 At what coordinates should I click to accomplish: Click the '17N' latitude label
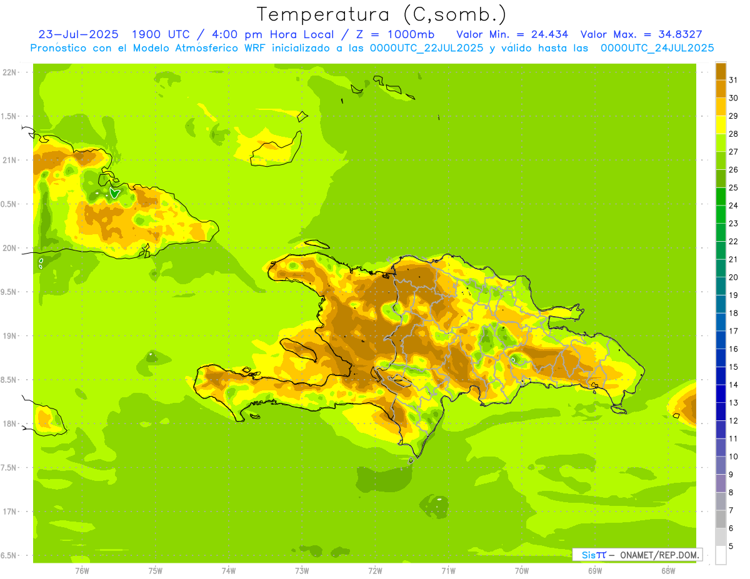[x=10, y=512]
